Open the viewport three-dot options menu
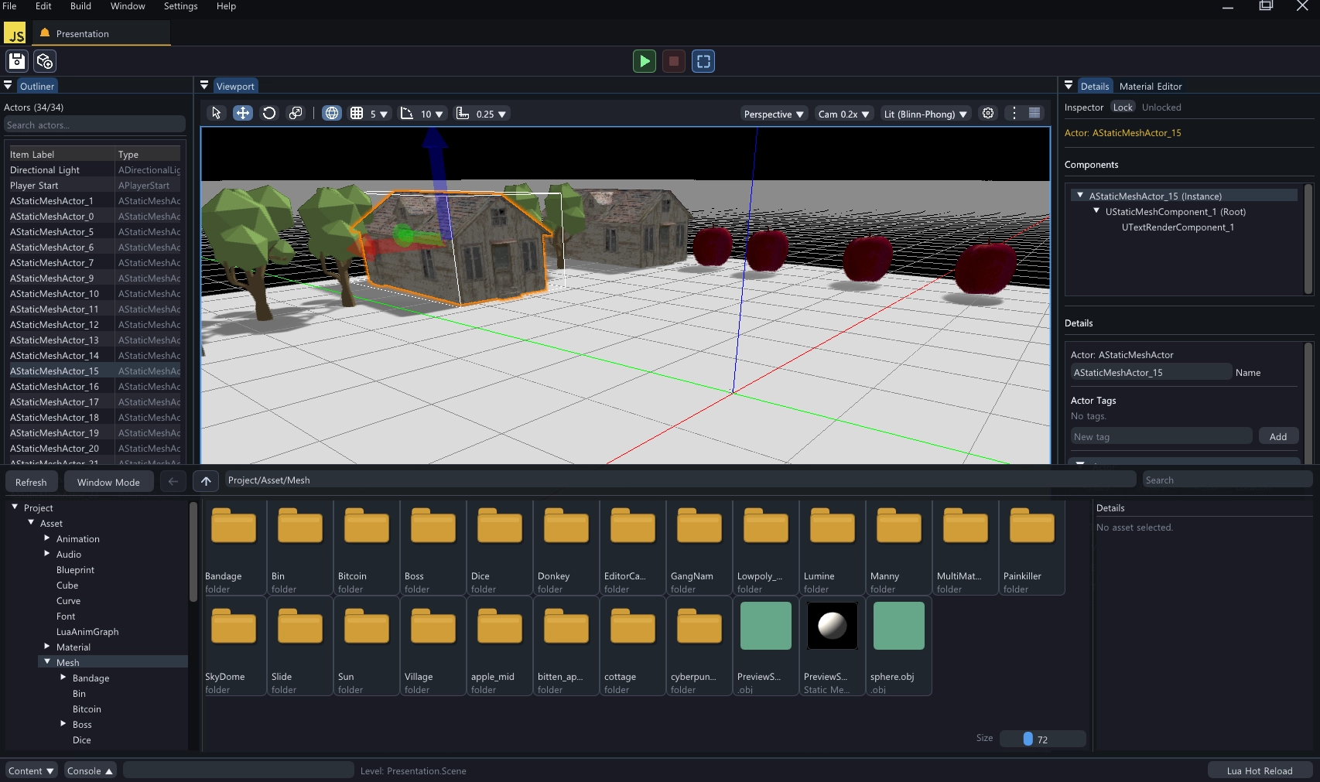Image resolution: width=1320 pixels, height=782 pixels. coord(1014,113)
